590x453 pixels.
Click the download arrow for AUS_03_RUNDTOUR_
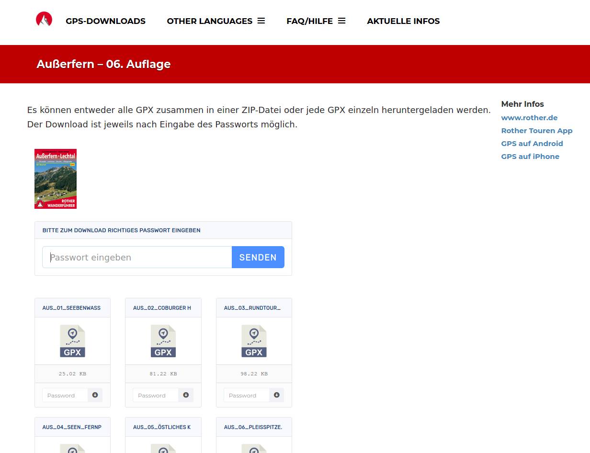tap(277, 395)
